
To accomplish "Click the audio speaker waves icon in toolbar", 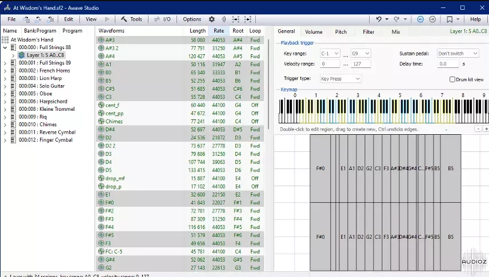I will (x=223, y=19).
